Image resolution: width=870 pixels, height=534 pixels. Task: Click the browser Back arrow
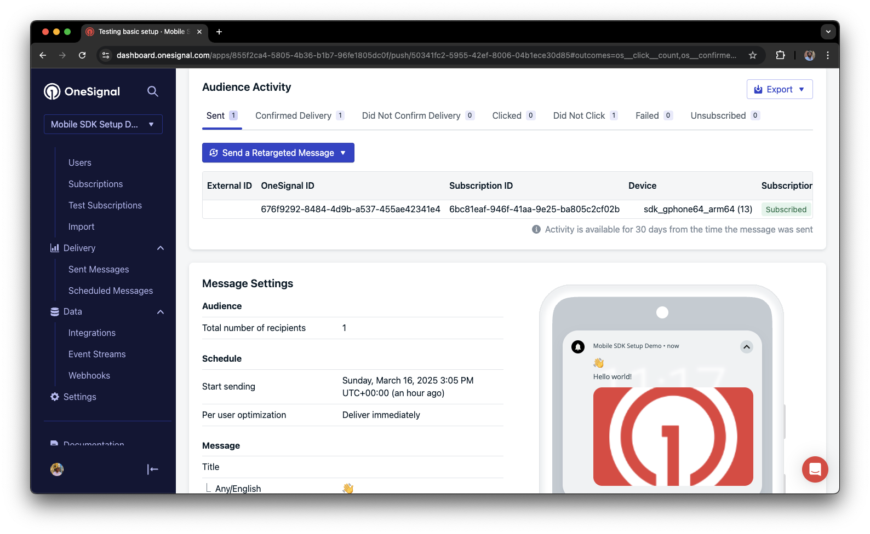(x=43, y=55)
